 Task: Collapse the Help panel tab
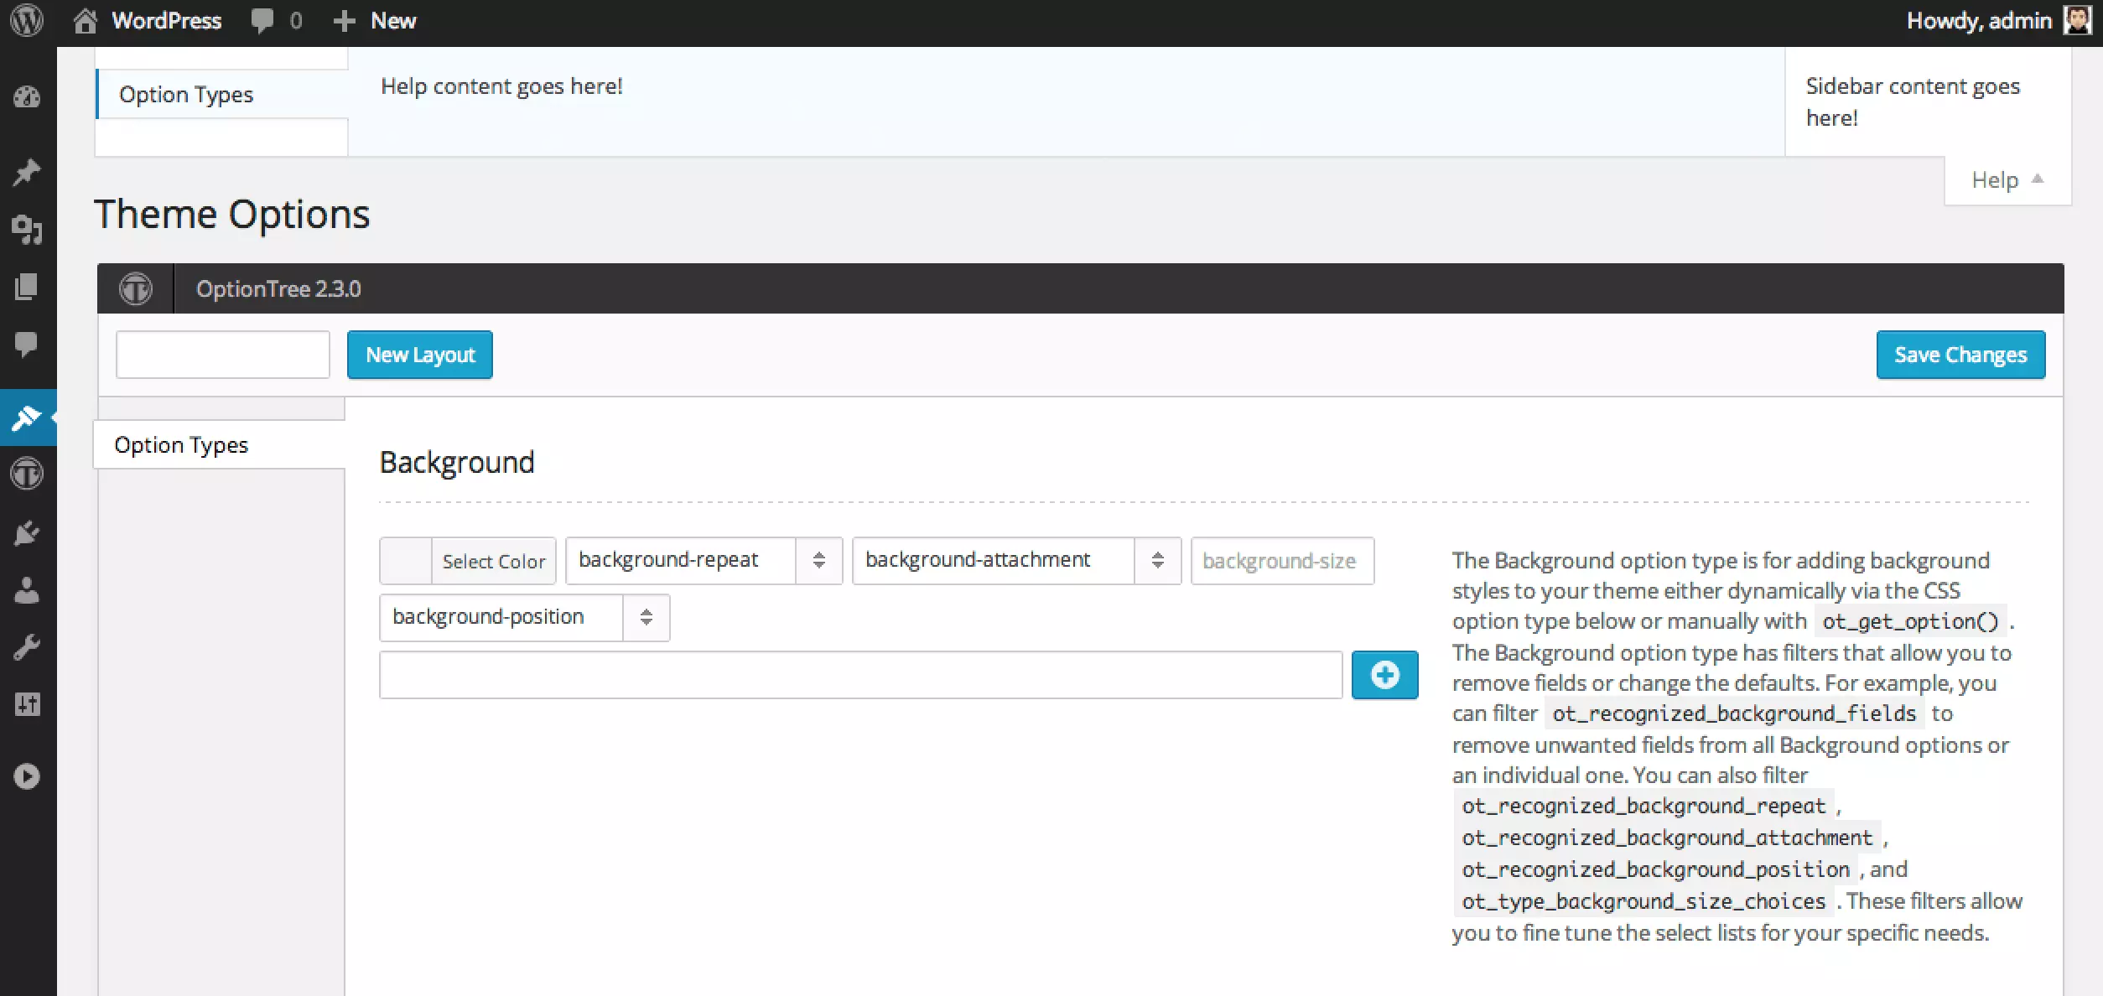click(x=2007, y=180)
